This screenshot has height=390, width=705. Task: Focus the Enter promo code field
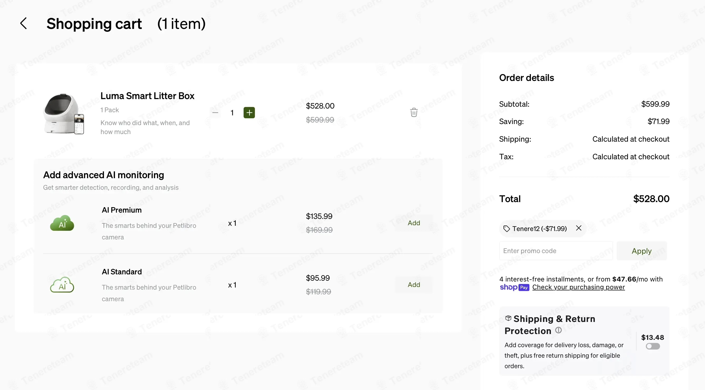tap(556, 251)
